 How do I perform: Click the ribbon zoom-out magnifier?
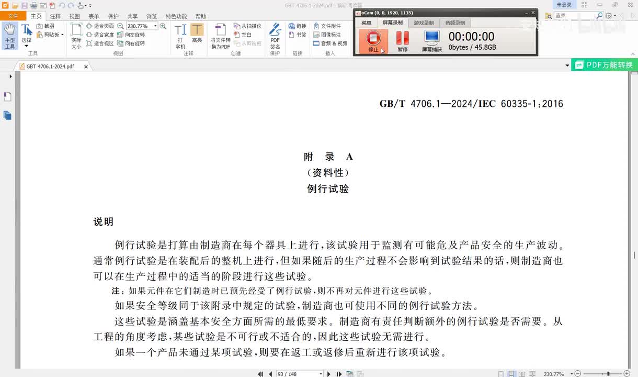[x=121, y=26]
